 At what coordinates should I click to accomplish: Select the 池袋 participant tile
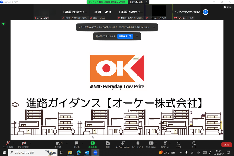tap(187, 12)
